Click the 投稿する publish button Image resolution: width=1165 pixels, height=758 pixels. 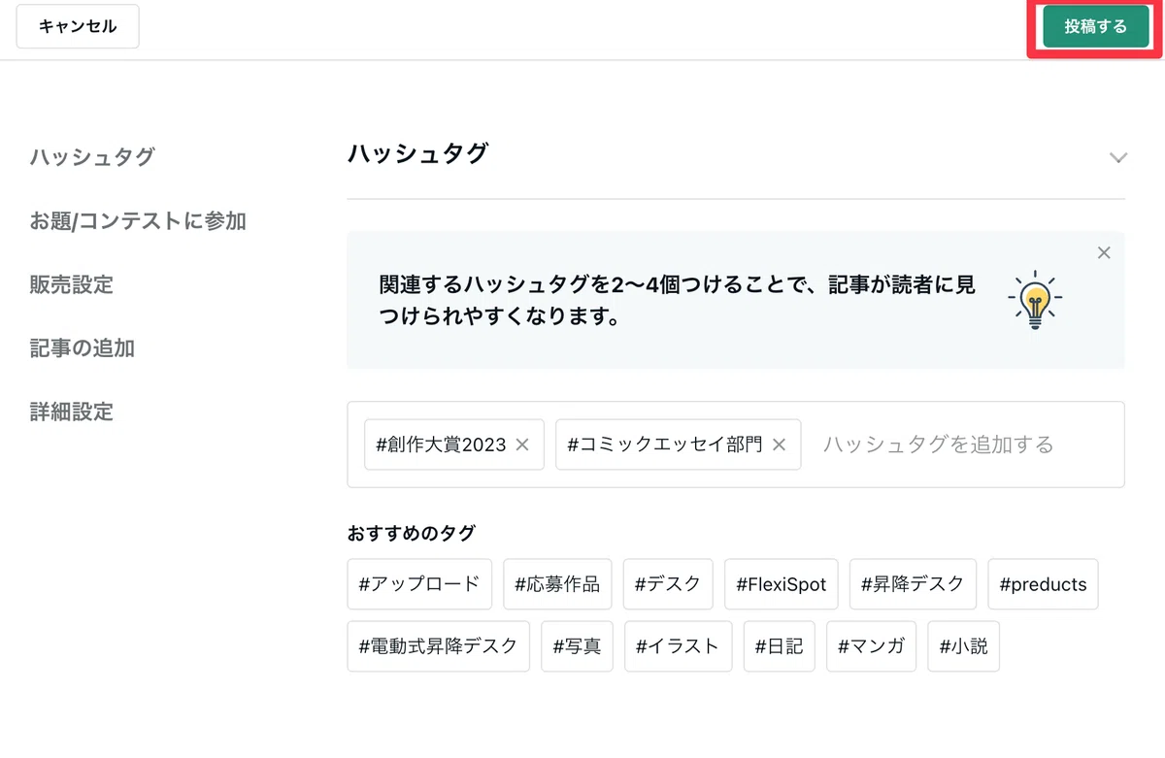tap(1095, 26)
